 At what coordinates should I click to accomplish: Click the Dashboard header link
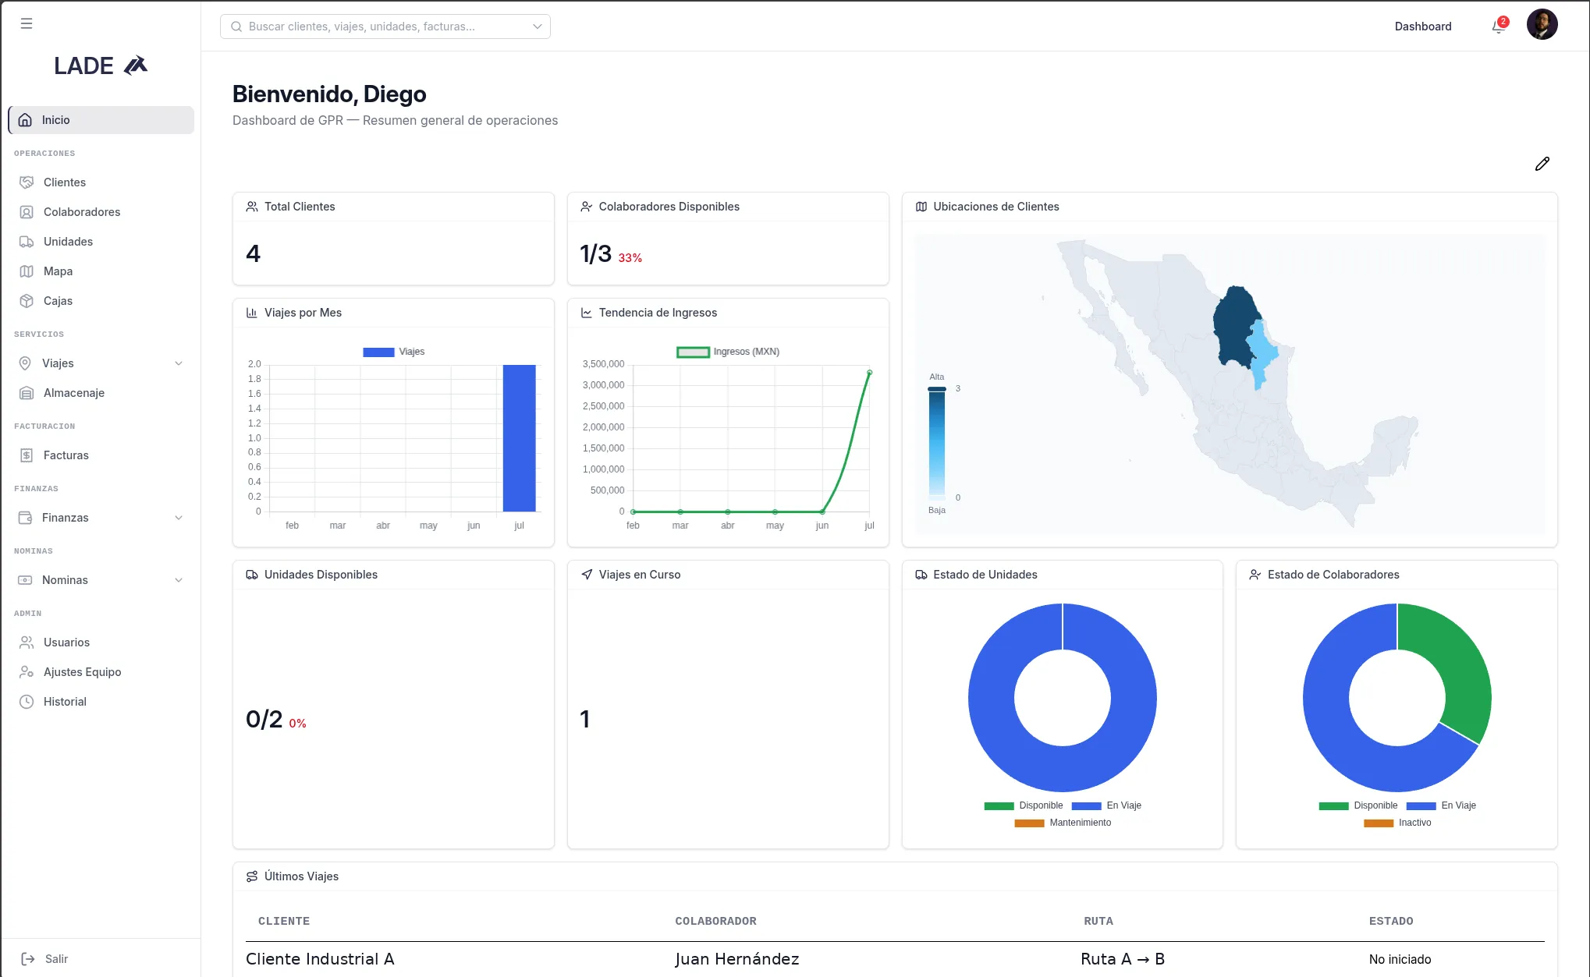[1423, 27]
